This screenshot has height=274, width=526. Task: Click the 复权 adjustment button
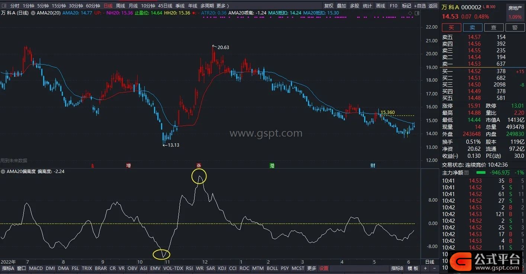pos(329,6)
